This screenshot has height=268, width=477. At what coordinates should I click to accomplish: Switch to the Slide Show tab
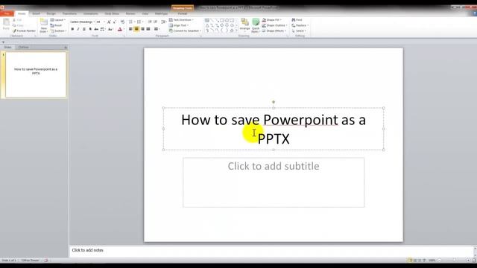(112, 13)
